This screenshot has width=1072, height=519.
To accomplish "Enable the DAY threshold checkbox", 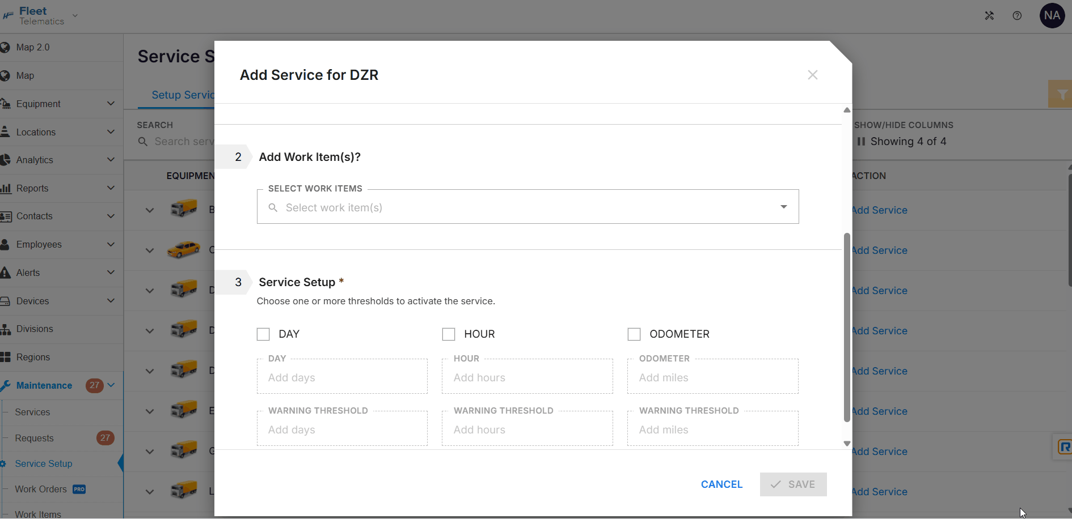I will pyautogui.click(x=263, y=334).
